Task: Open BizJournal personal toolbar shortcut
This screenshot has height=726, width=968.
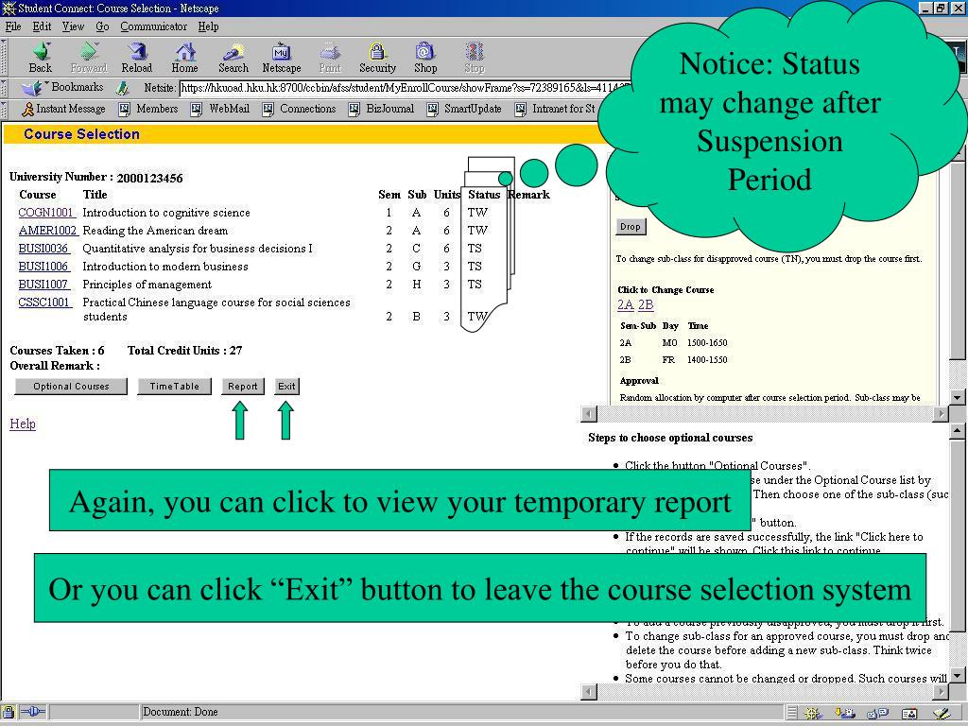Action: point(381,109)
